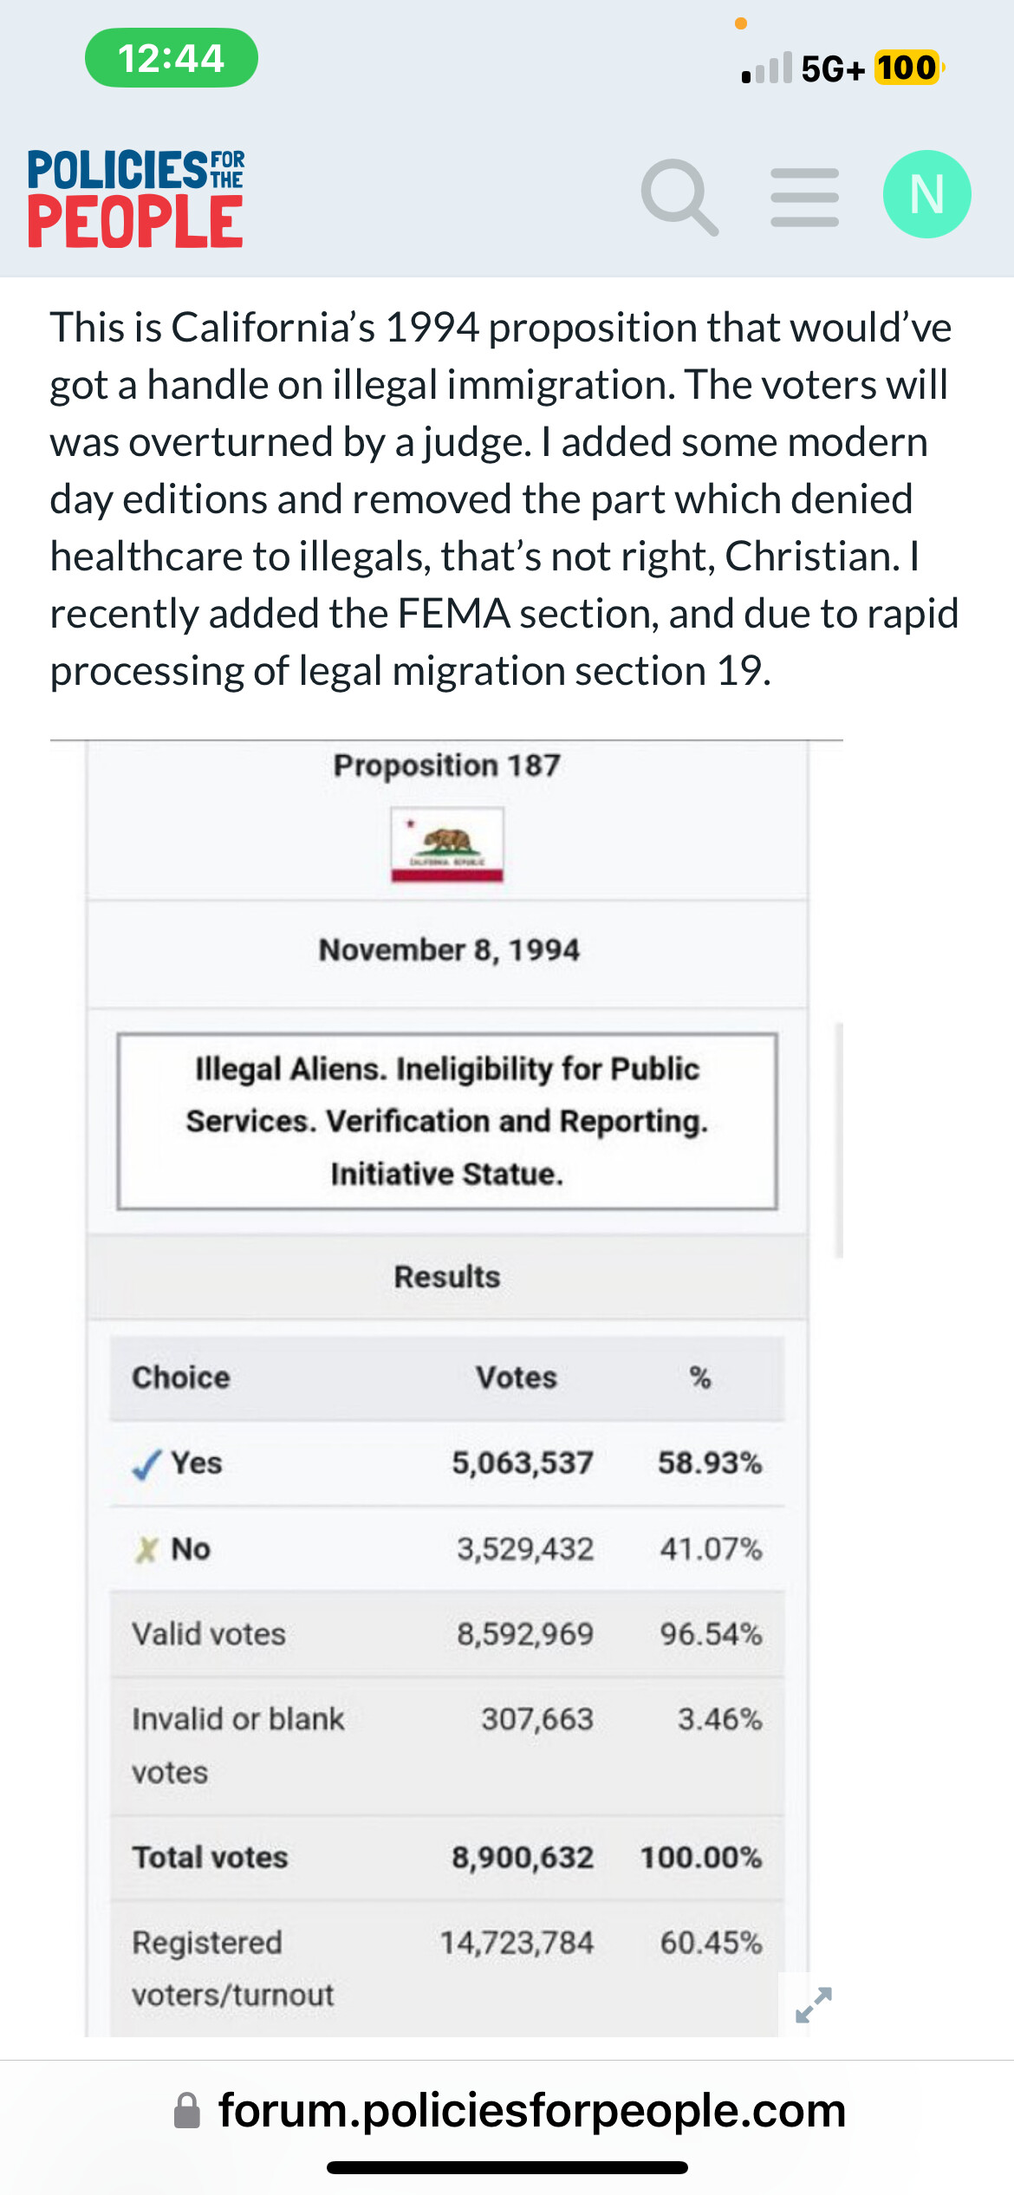Tap the 12:44 green time pill

[x=172, y=58]
